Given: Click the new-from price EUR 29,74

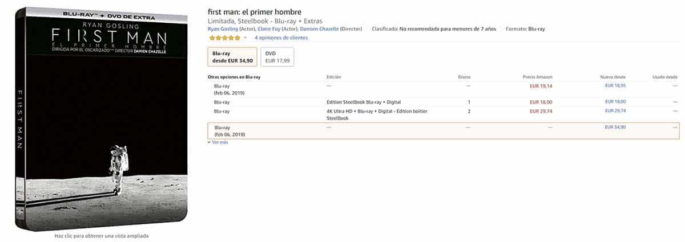Looking at the screenshot, I should (x=615, y=111).
